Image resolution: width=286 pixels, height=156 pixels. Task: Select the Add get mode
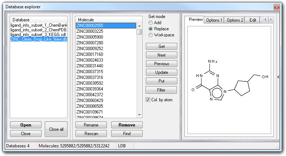tap(150, 23)
